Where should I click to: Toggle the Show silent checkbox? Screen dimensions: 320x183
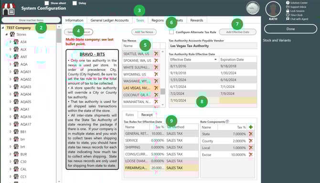tap(47, 3)
